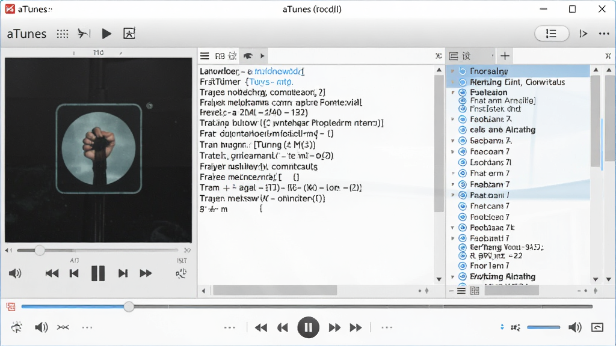Click the scroll-up arrow of the right tree's inner scrollbar
This screenshot has height=346, width=616.
coord(596,70)
